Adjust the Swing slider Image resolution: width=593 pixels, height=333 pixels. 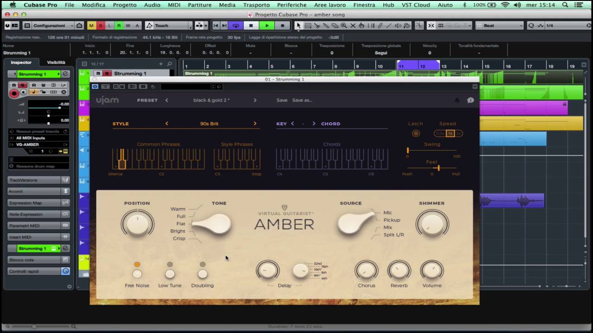[432, 150]
